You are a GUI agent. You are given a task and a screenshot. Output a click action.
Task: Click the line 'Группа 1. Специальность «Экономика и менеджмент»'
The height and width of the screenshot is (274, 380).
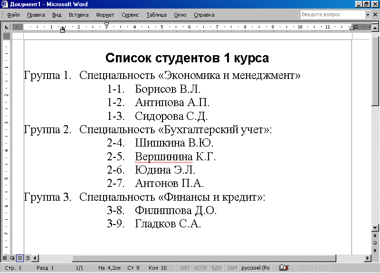(x=162, y=76)
